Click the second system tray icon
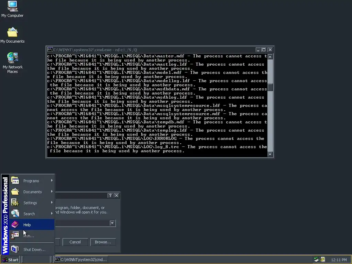 pos(323,260)
